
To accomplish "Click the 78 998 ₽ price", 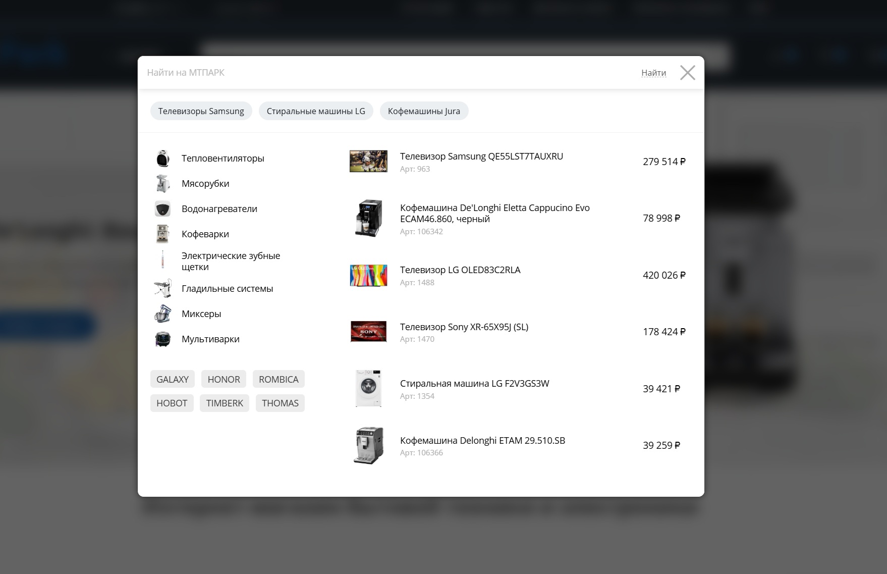I will [661, 218].
